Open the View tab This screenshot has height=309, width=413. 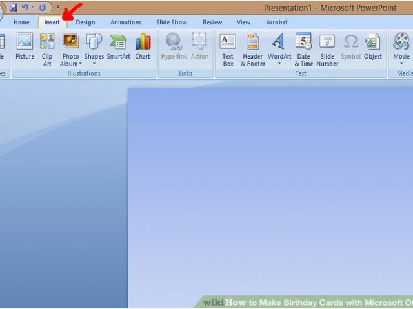tap(243, 23)
